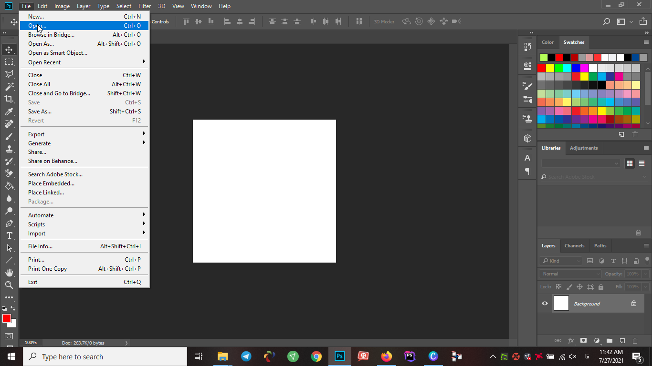Toggle lock position in Layers panel
652x366 pixels.
[x=579, y=287]
